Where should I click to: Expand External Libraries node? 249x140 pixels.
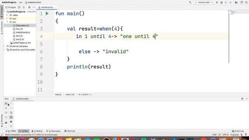tap(4, 46)
